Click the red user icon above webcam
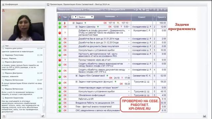Screen dimensions: 212x119 click(x=3, y=10)
